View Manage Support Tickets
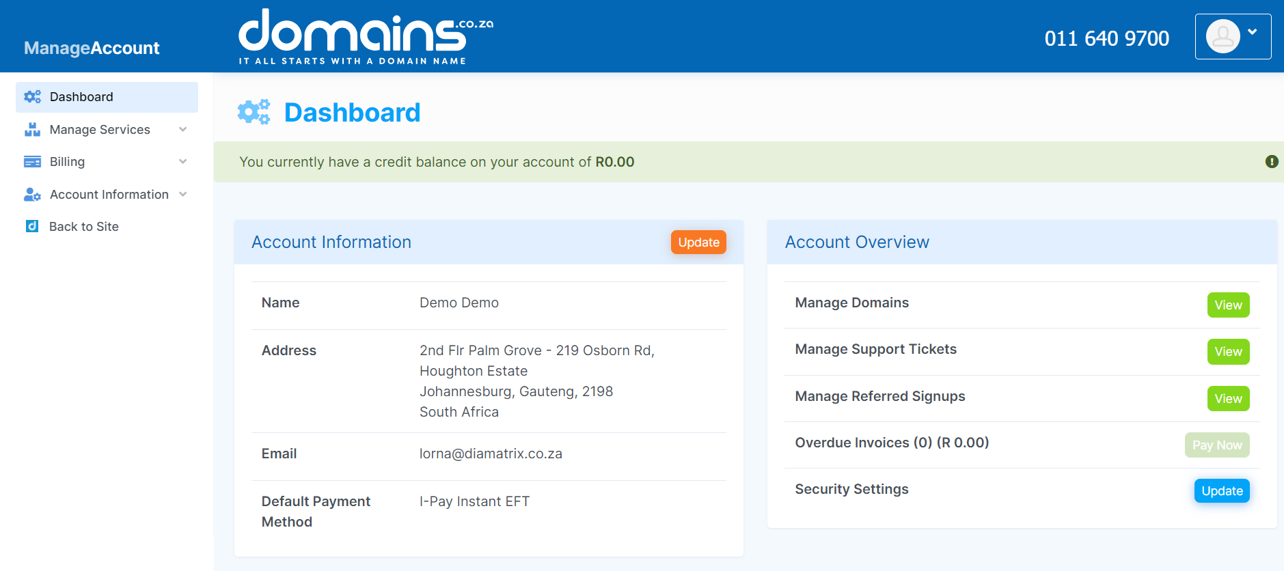This screenshot has height=571, width=1284. pos(1227,352)
